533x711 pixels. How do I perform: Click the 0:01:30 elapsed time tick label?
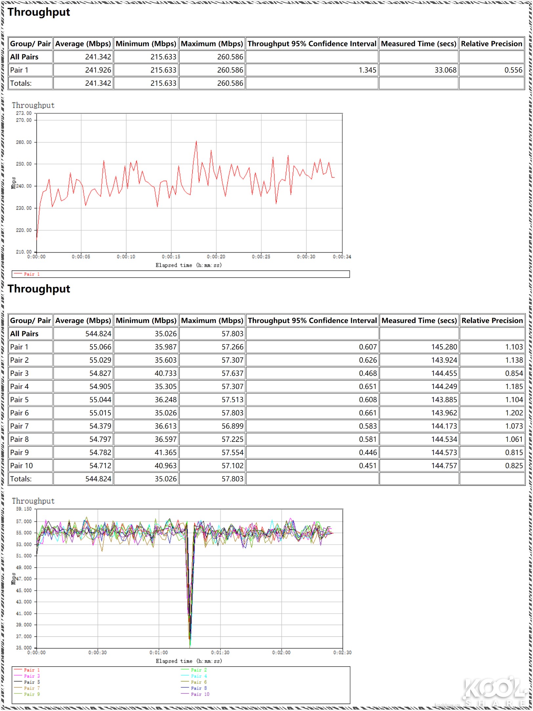pos(220,652)
